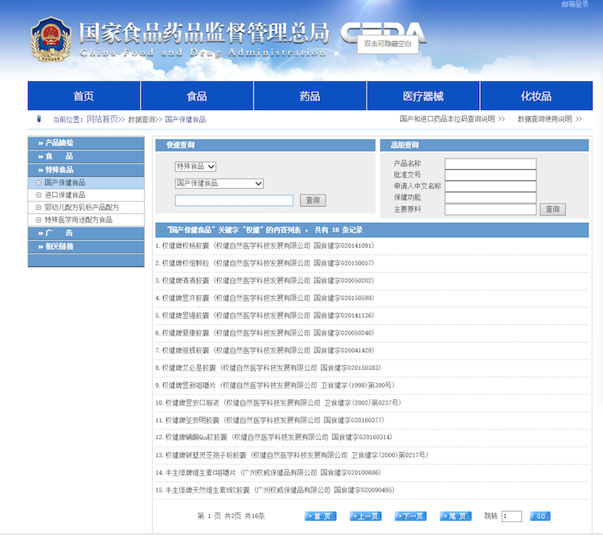Image resolution: width=603 pixels, height=535 pixels.
Task: Expand the 广告 sidebar section
Action: (x=86, y=233)
